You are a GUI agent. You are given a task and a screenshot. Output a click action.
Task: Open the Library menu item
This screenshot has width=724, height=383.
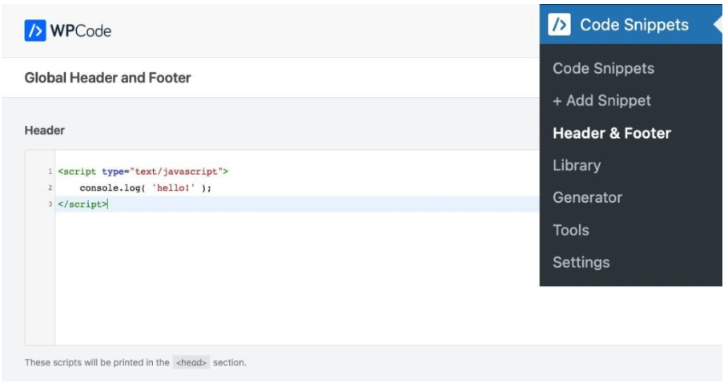point(577,166)
